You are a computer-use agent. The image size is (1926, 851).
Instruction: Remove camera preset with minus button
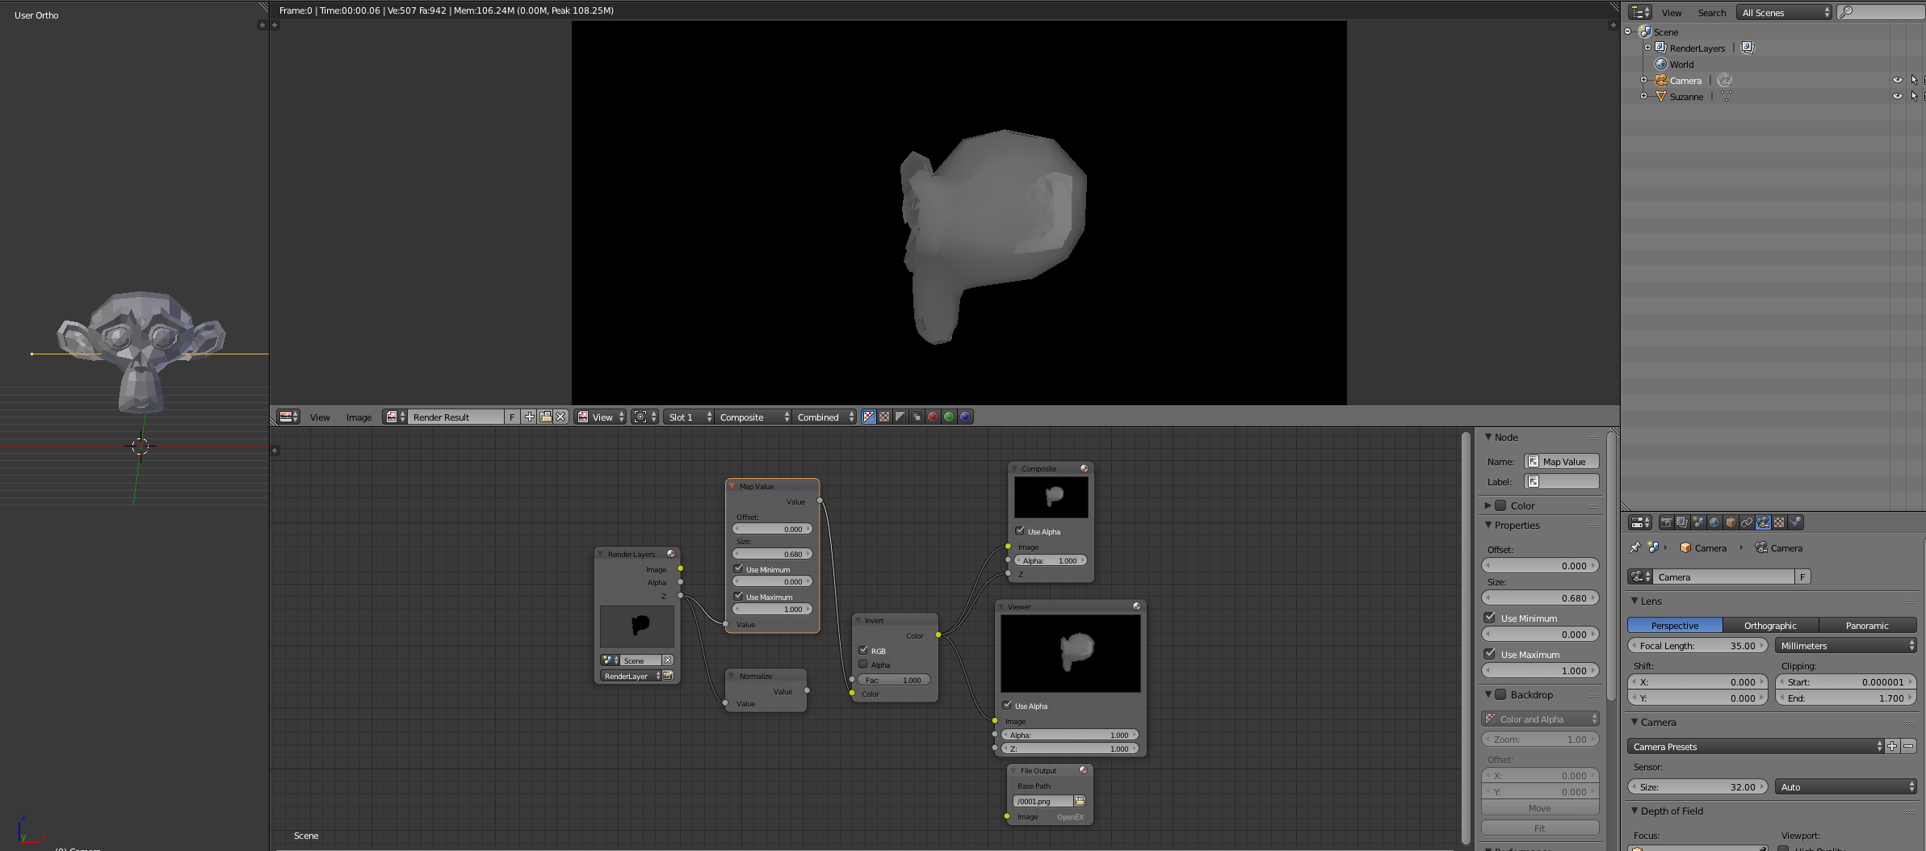1908,746
